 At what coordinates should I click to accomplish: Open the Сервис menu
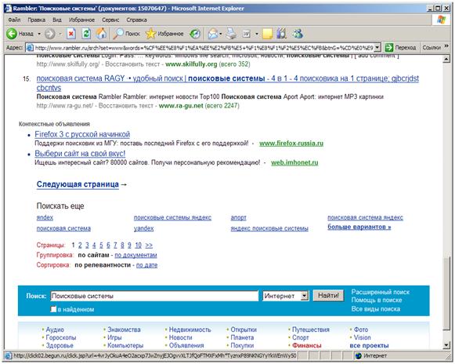click(110, 20)
